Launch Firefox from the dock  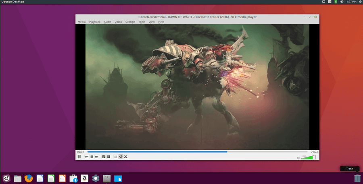tap(28, 178)
